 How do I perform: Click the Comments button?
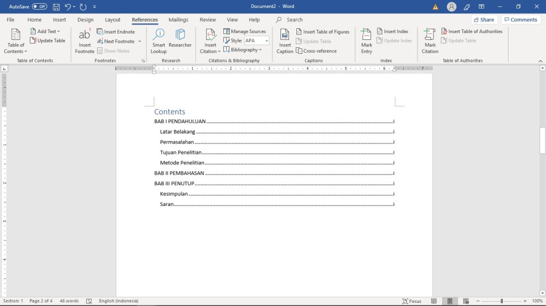[x=521, y=20]
